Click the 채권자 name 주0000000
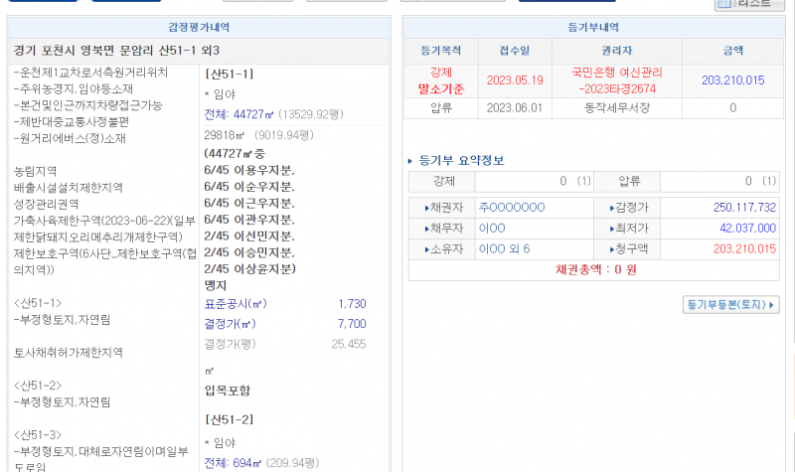795x472 pixels. 512,208
